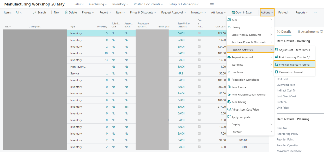Click the Unit Cost column header
This screenshot has width=324, height=152.
[x=221, y=27]
